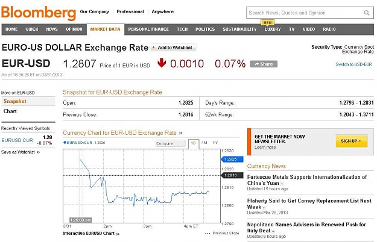The image size is (377, 242).
Task: Click the blue EURUSD:CUR legend dot
Action: point(65,143)
